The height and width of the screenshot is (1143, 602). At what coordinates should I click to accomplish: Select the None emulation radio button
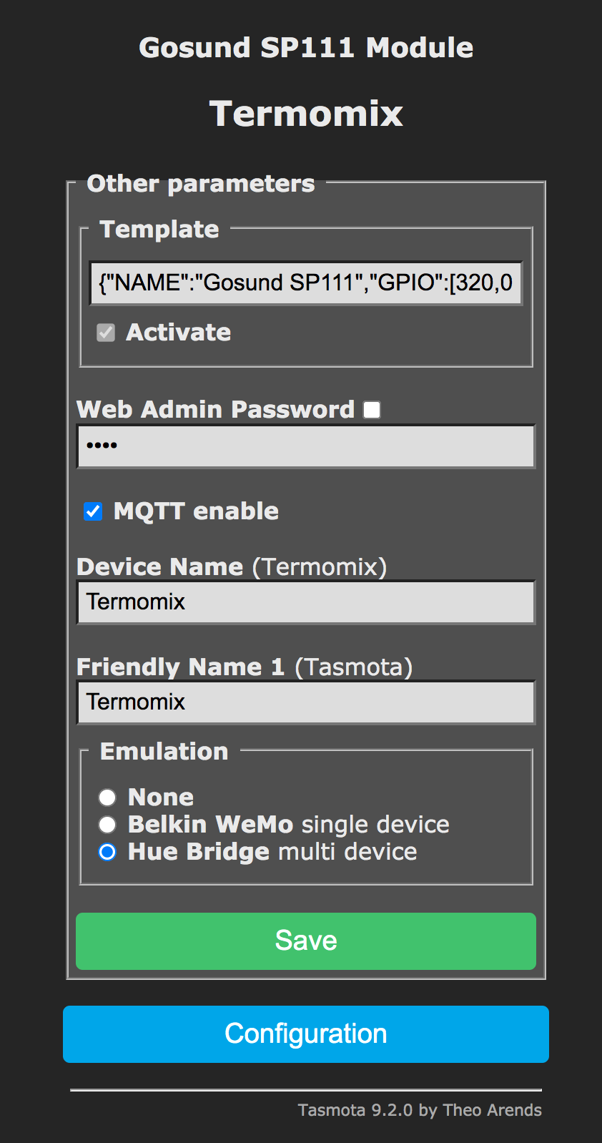click(107, 798)
